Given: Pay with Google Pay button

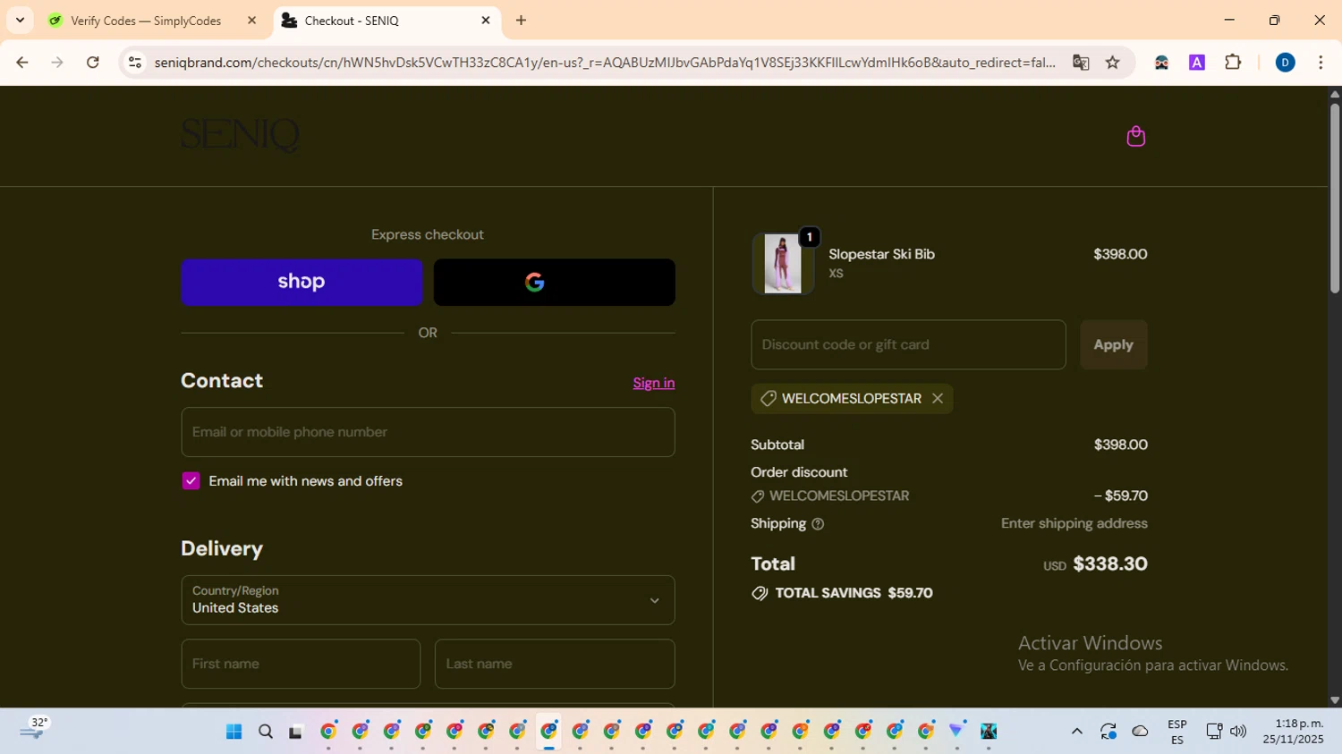Looking at the screenshot, I should click(x=554, y=283).
